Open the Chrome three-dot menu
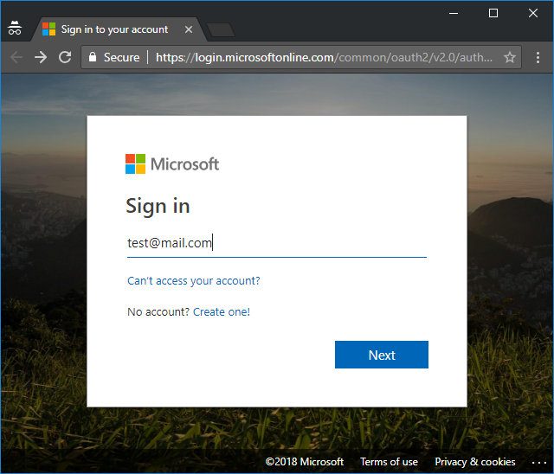554x474 pixels. pyautogui.click(x=537, y=57)
